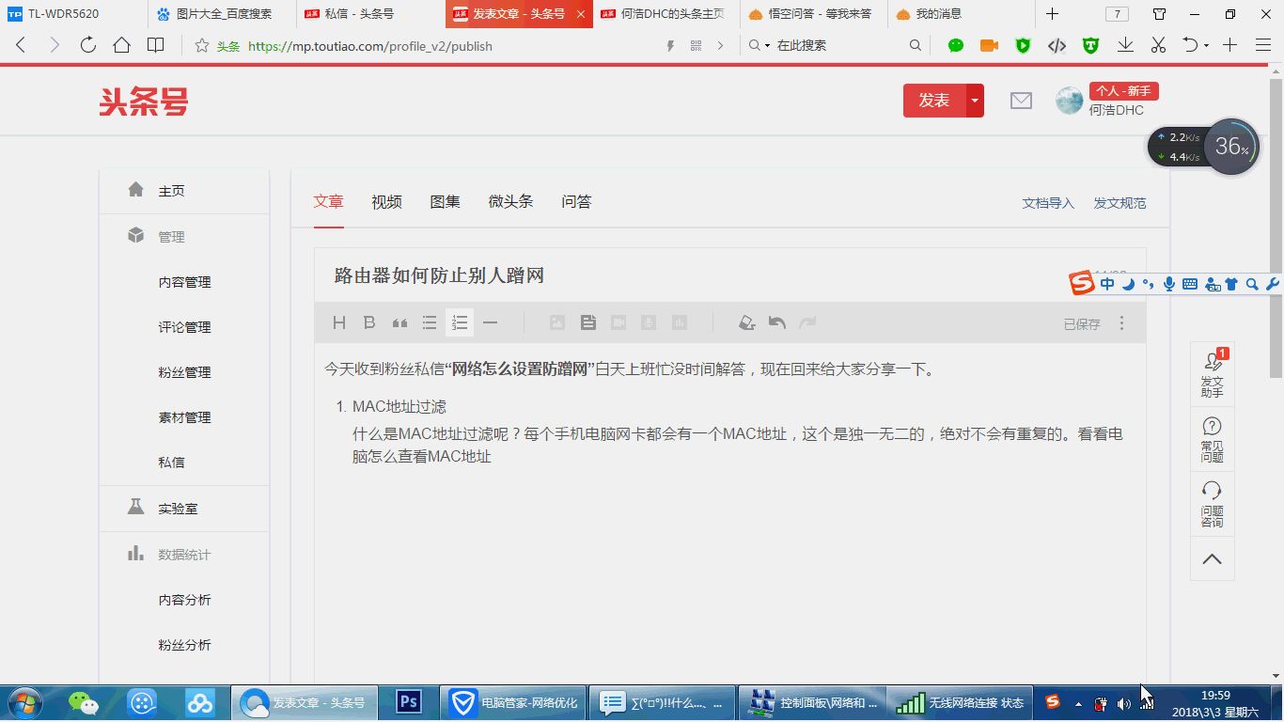Apply heading format with H icon
This screenshot has height=722, width=1284.
click(x=339, y=322)
